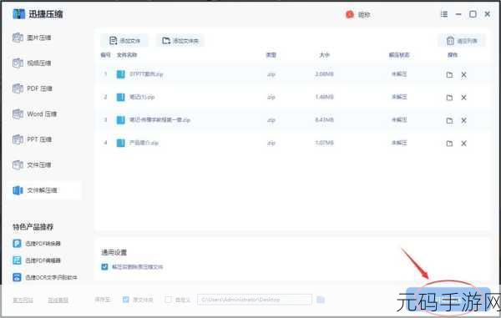Open folder for row 3 file (8.43MB)
This screenshot has height=318, width=501.
coord(449,120)
